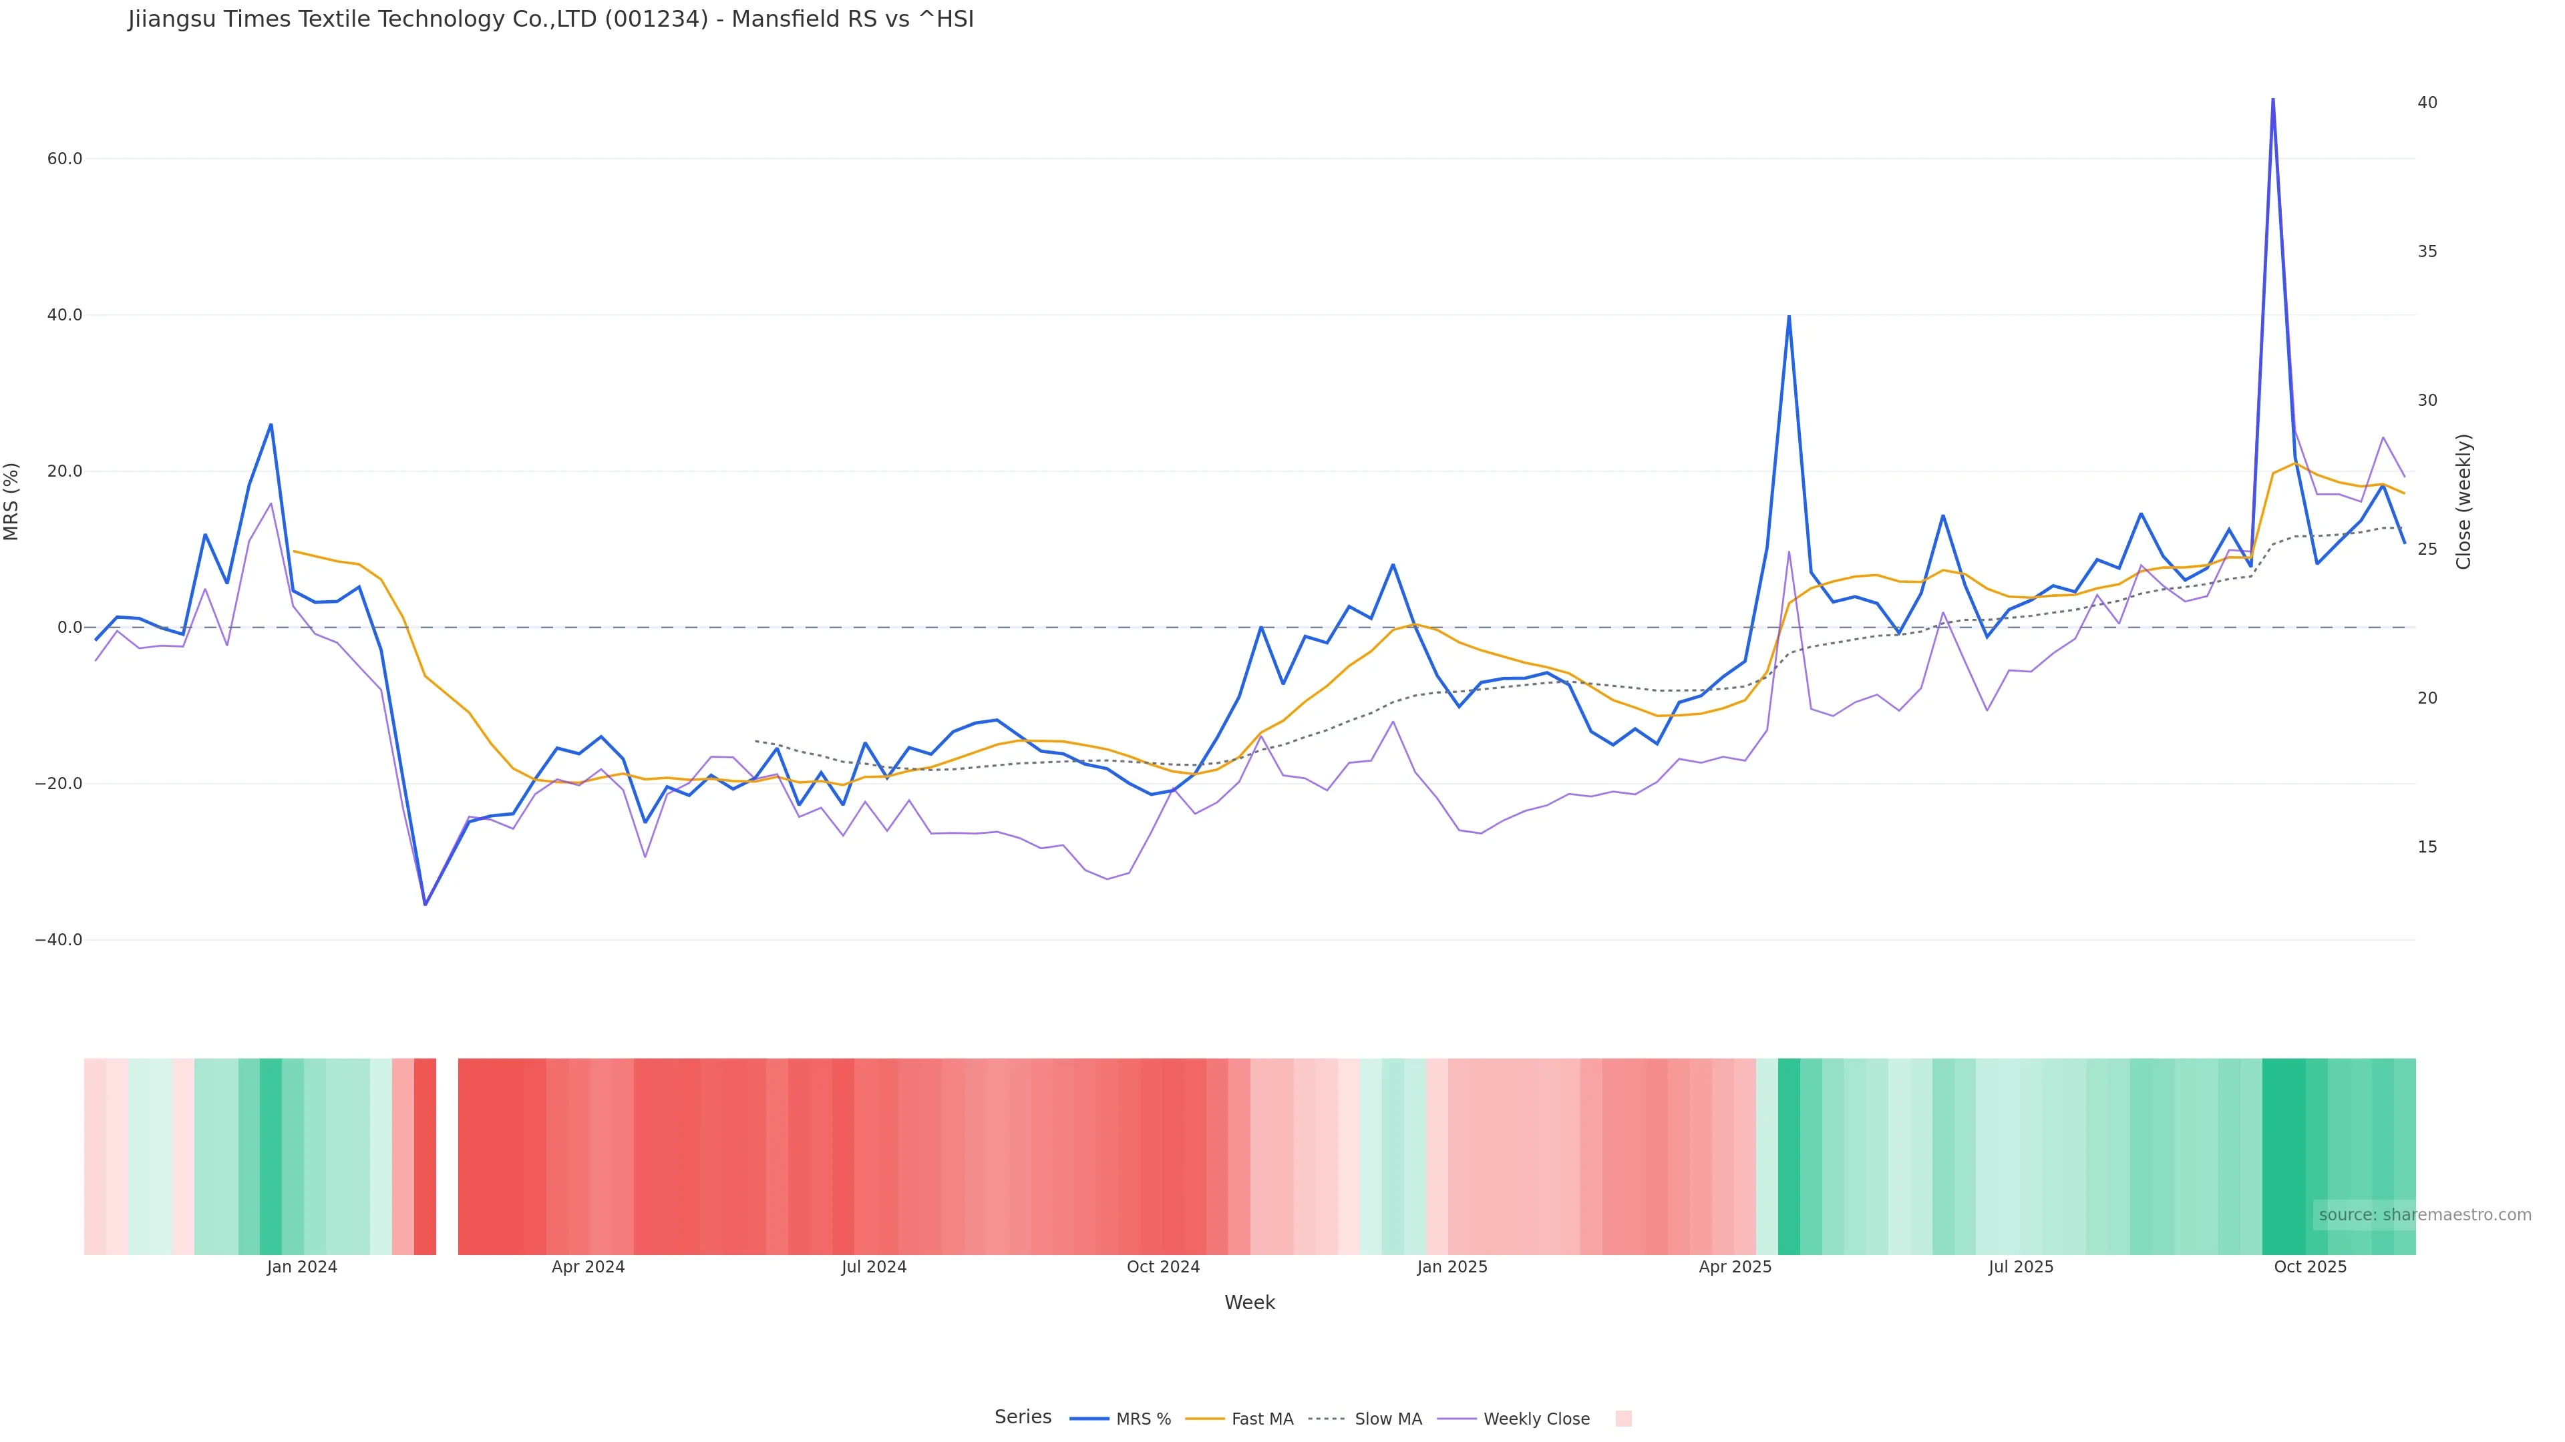Click the purple Weekly Close legend line icon
Screen dimensions: 2565x1442
pos(1457,1419)
